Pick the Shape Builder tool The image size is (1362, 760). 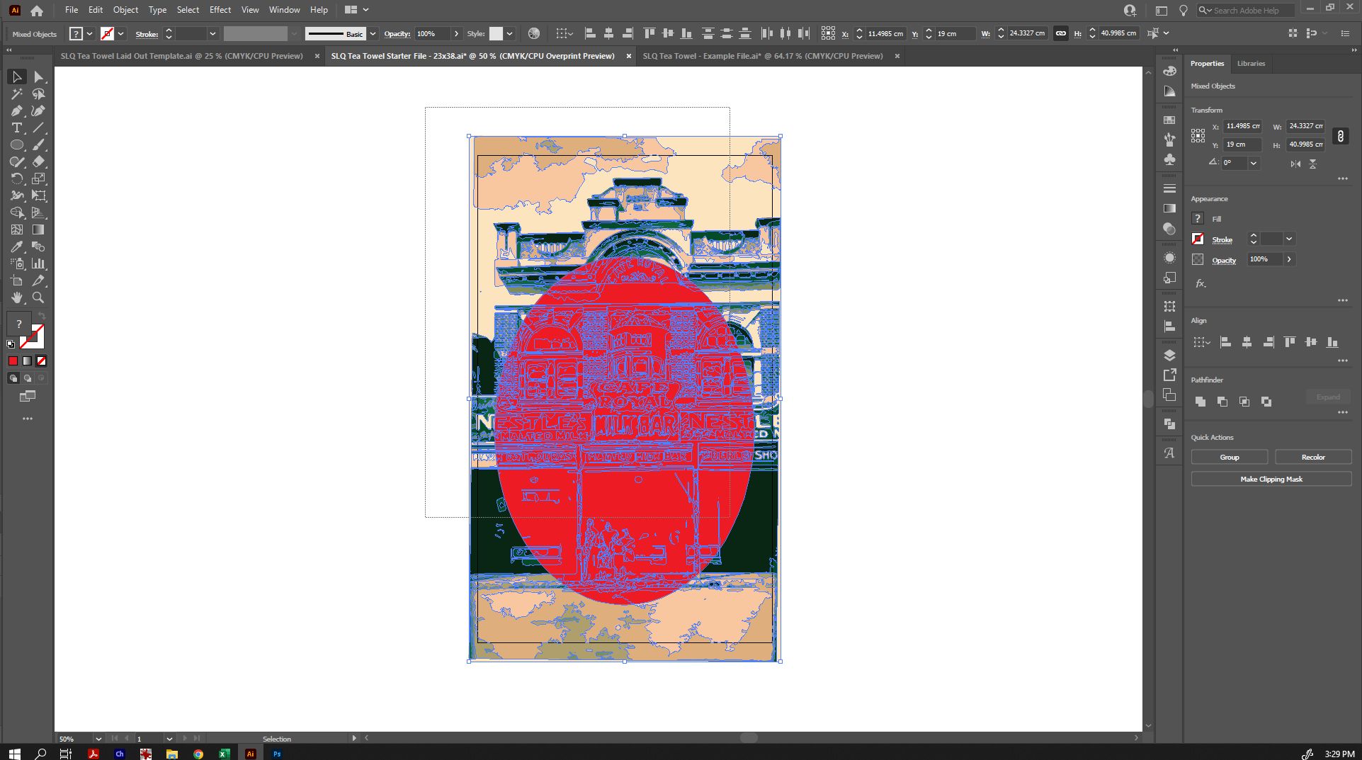point(17,212)
